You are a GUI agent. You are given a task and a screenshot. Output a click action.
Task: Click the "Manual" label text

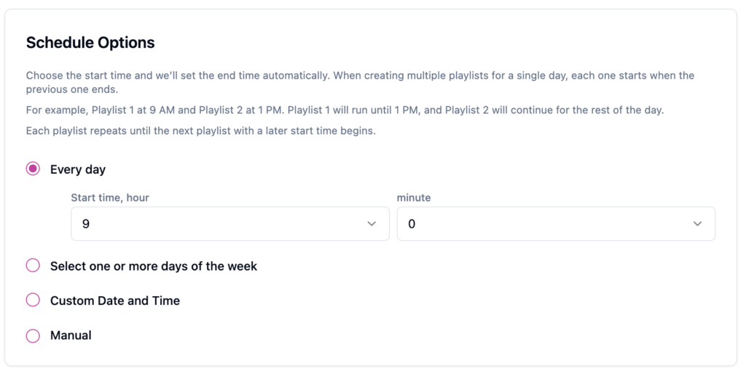71,335
